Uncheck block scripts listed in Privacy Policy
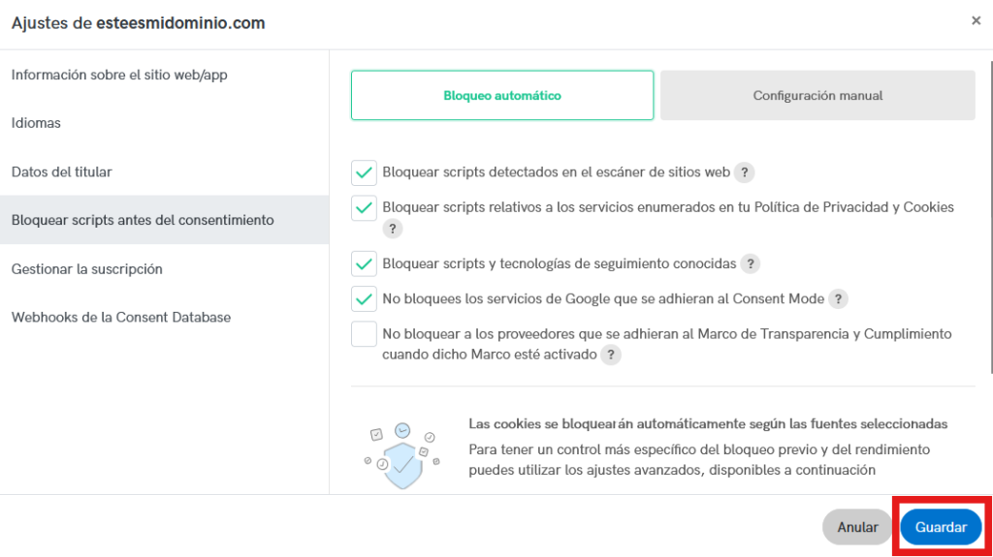Screen dimensions: 993x557 coord(365,207)
